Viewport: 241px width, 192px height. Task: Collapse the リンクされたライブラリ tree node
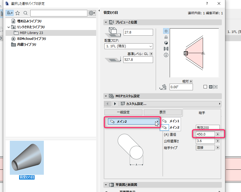coord(9,27)
